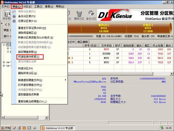The image size is (174, 131).
Task: Collapse the second child node under the disk
Action: pyautogui.click(x=8, y=52)
